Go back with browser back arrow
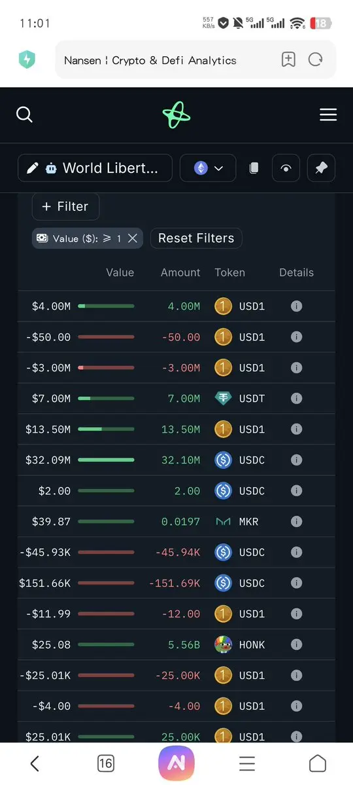 [x=35, y=763]
